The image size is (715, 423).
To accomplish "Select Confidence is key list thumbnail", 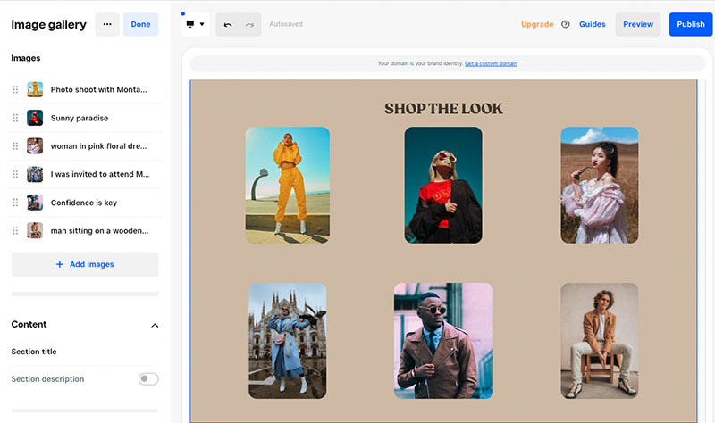I will [35, 203].
